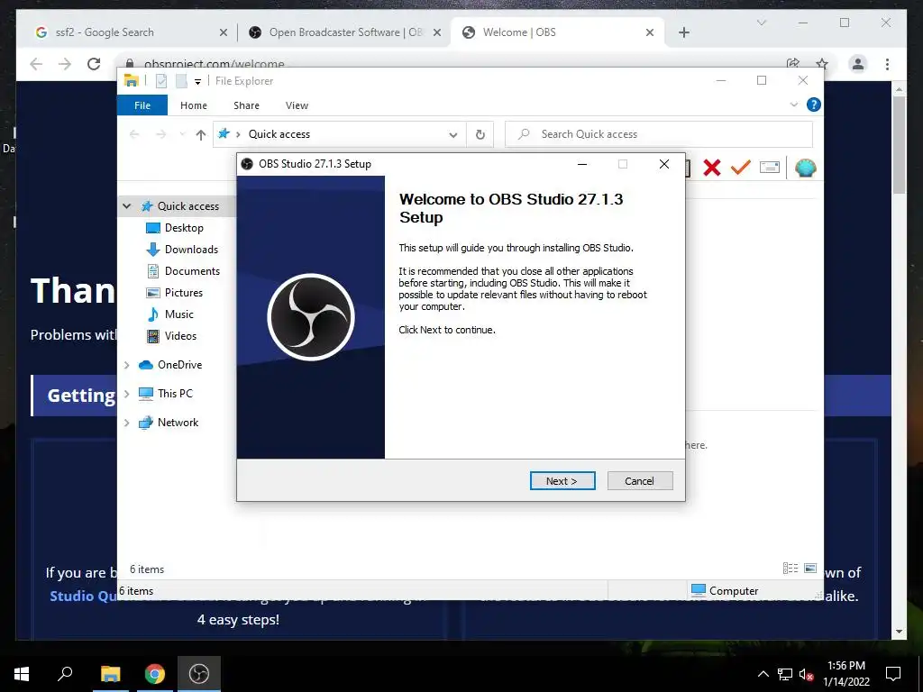The width and height of the screenshot is (923, 692).
Task: Click the File Explorer title bar folder icon
Action: [132, 80]
